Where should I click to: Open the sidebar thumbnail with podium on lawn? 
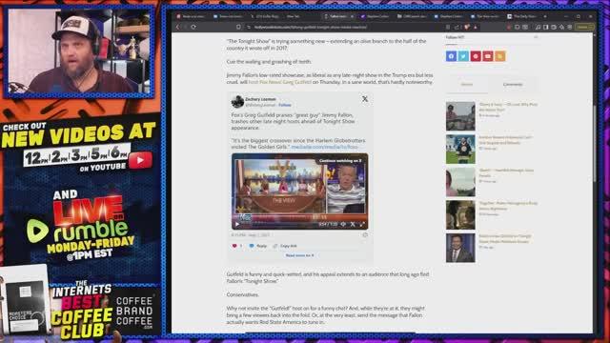coord(460,149)
